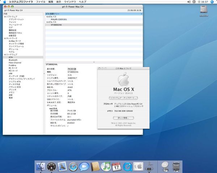Select AirMac カード in the sidebar
The width and height of the screenshot is (217, 173).
pyautogui.click(x=15, y=41)
